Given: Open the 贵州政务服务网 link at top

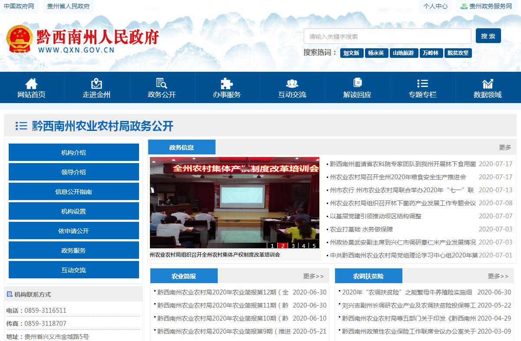Looking at the screenshot, I should [x=486, y=6].
